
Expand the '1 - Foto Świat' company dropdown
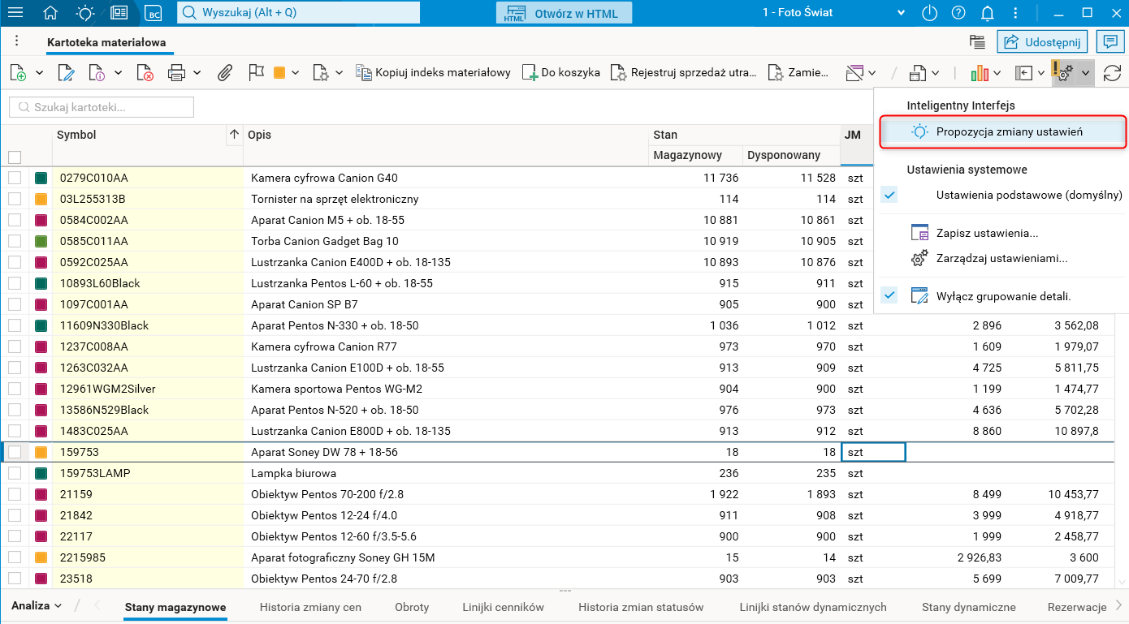900,13
